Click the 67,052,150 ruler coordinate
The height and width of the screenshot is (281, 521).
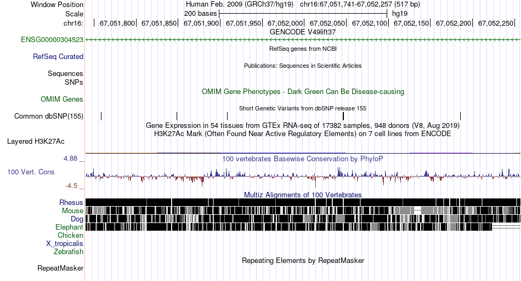pos(412,23)
